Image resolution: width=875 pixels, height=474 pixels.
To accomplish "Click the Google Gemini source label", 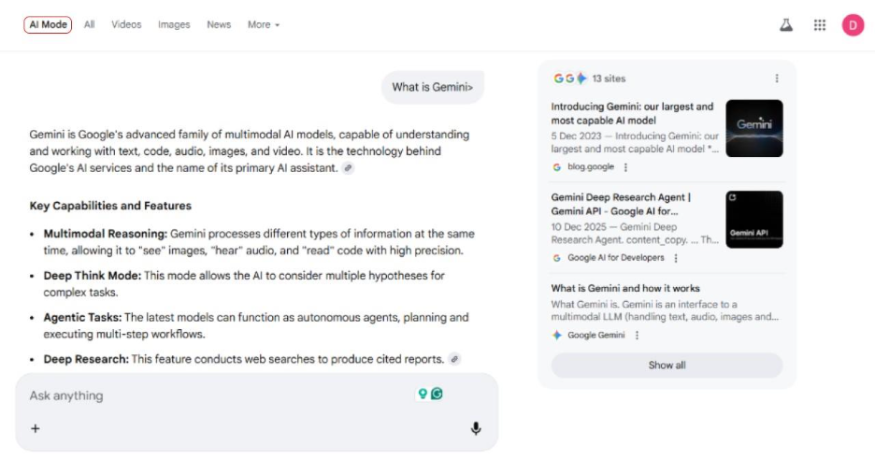I will pyautogui.click(x=596, y=335).
